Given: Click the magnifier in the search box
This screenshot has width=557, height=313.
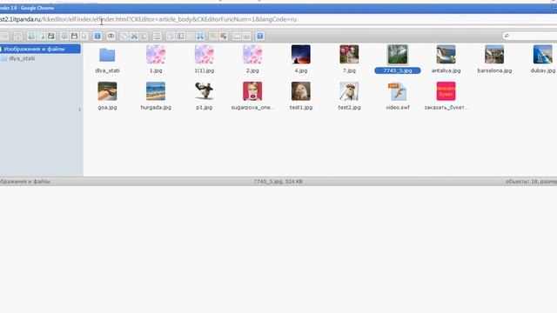Looking at the screenshot, I should [x=507, y=36].
